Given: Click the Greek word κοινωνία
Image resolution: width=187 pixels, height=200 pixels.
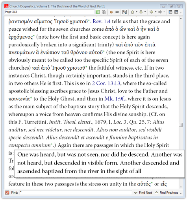Looking at the screenshot, I should 19,99.
